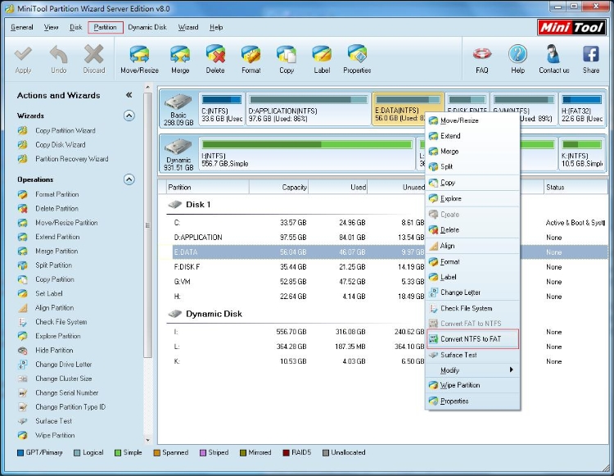This screenshot has height=476, width=614.
Task: Select Convert NTFS to FAT menu entry
Action: point(472,339)
